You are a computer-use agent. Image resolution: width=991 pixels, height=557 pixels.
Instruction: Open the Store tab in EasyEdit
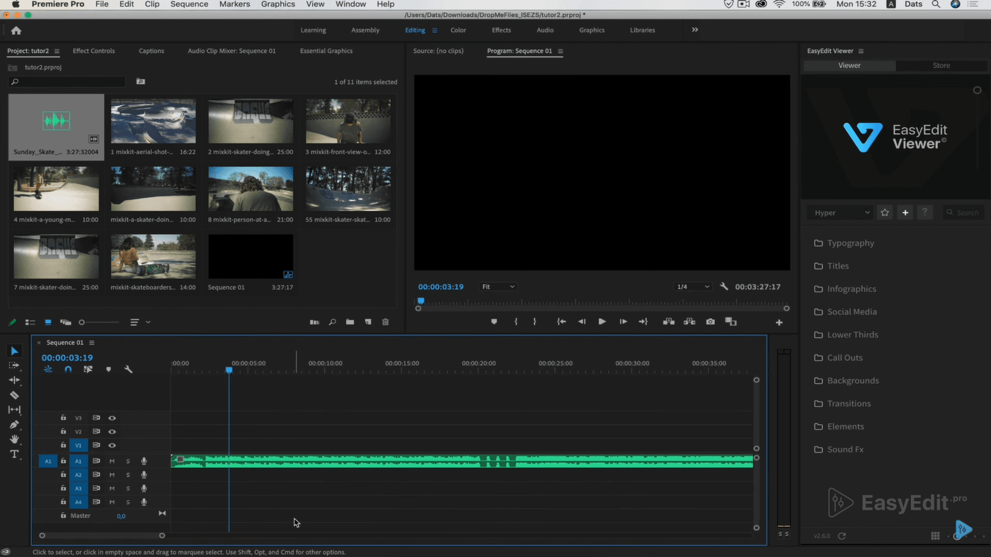click(x=941, y=65)
